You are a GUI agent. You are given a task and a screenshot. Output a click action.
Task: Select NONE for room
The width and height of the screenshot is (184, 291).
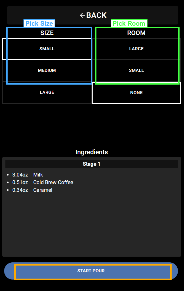[136, 93]
